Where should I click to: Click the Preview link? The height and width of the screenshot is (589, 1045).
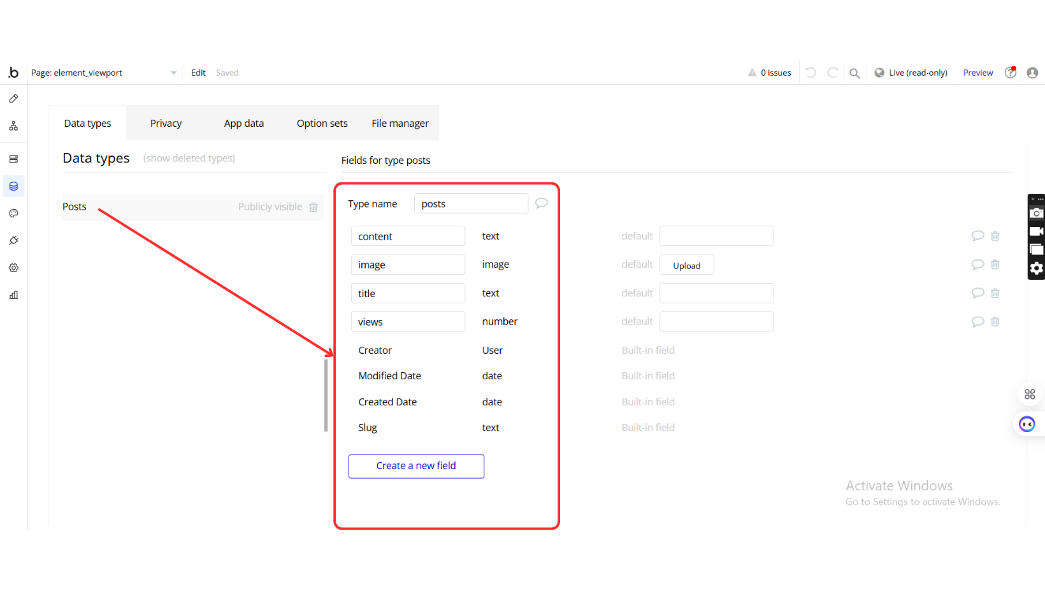coord(977,73)
